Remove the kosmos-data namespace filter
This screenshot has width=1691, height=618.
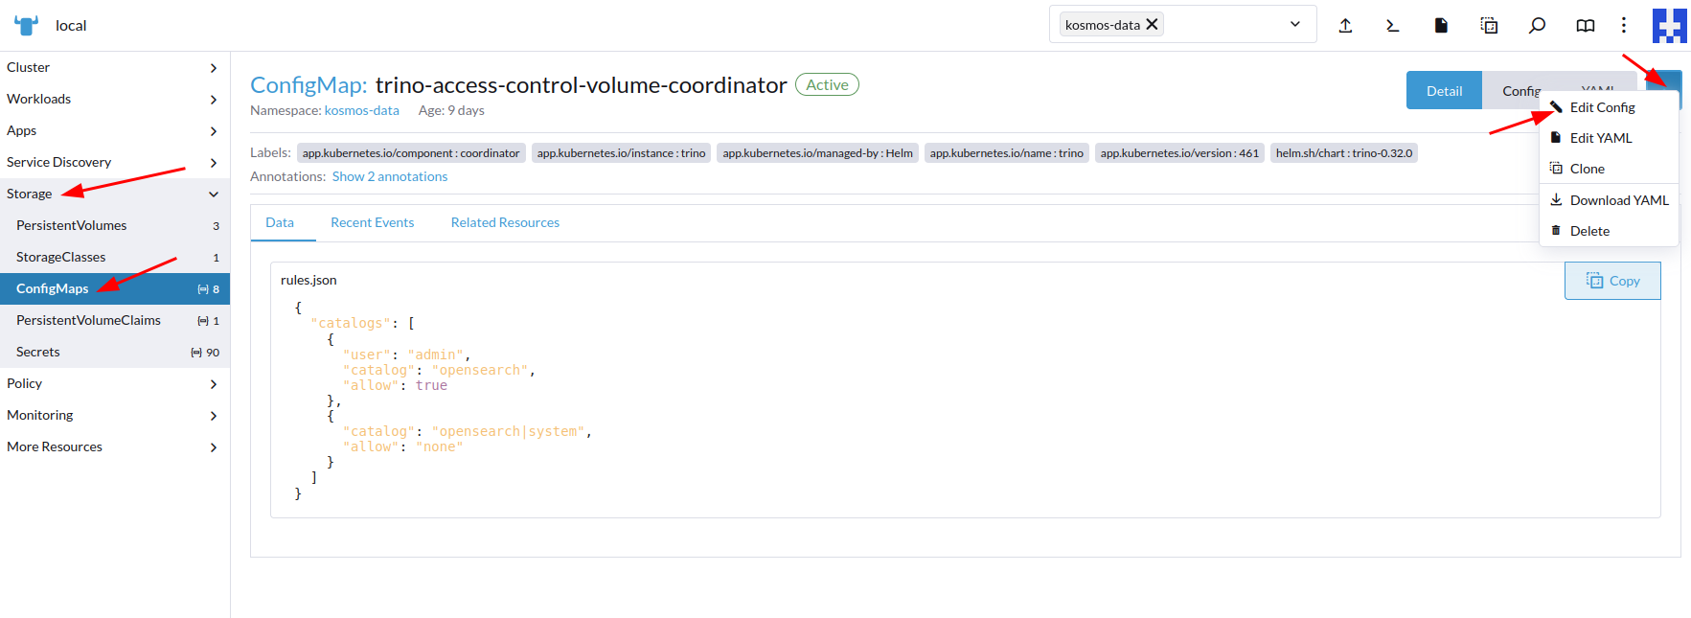click(x=1153, y=24)
